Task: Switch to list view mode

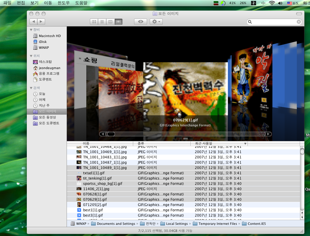Action: point(102,22)
